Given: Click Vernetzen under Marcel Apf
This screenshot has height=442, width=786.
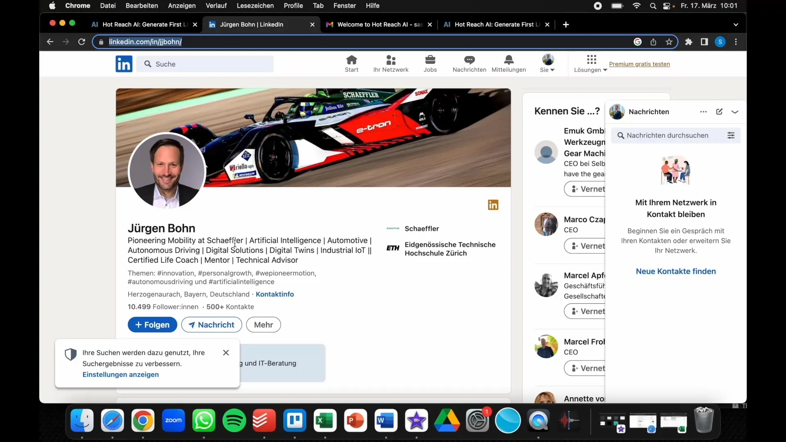Looking at the screenshot, I should pyautogui.click(x=585, y=311).
